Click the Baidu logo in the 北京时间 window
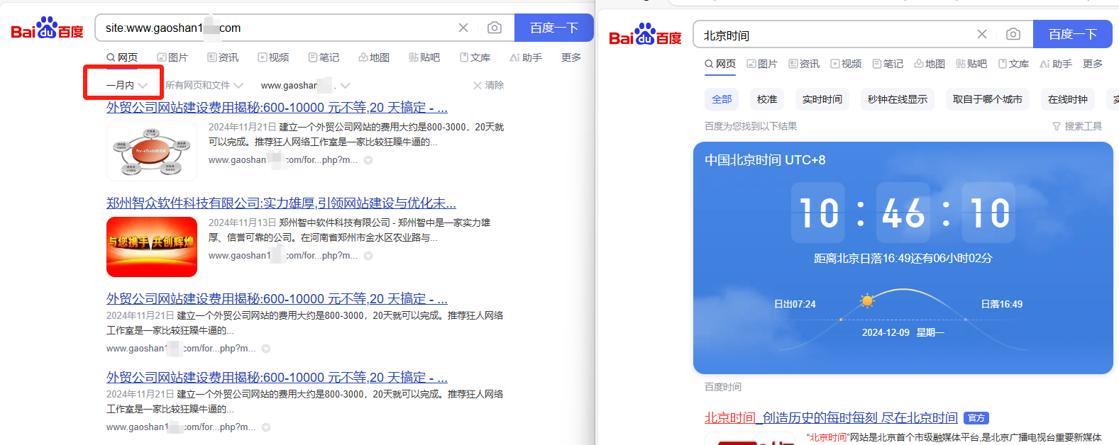1119x445 pixels. (645, 34)
